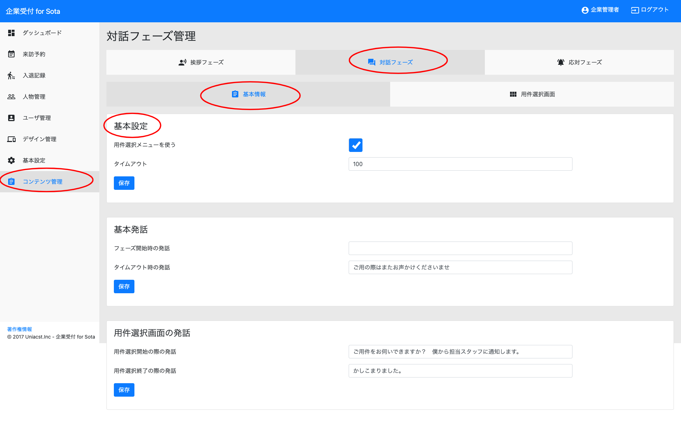Open 入退記録 from the sidebar
Image resolution: width=681 pixels, height=431 pixels.
coord(50,75)
